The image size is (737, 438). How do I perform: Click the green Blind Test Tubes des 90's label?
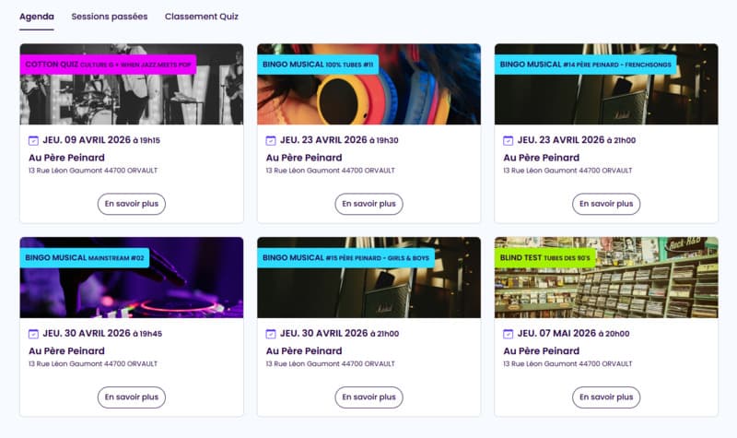click(x=545, y=258)
